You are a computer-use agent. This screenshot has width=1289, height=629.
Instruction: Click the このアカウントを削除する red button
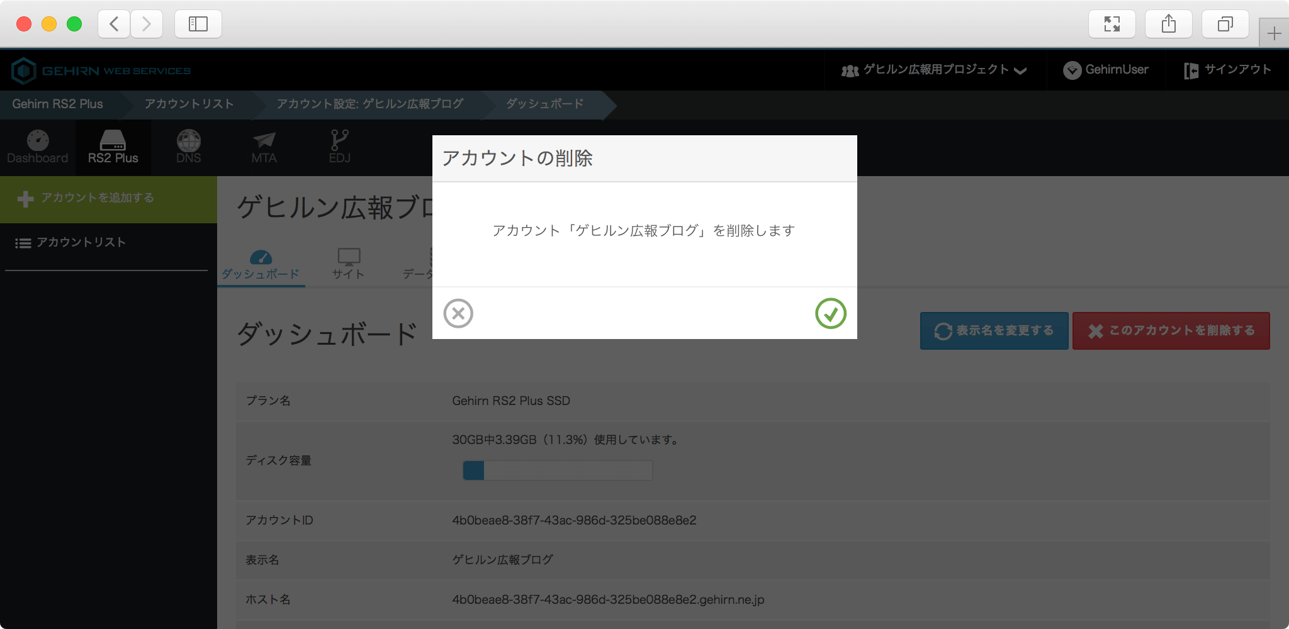[1171, 331]
